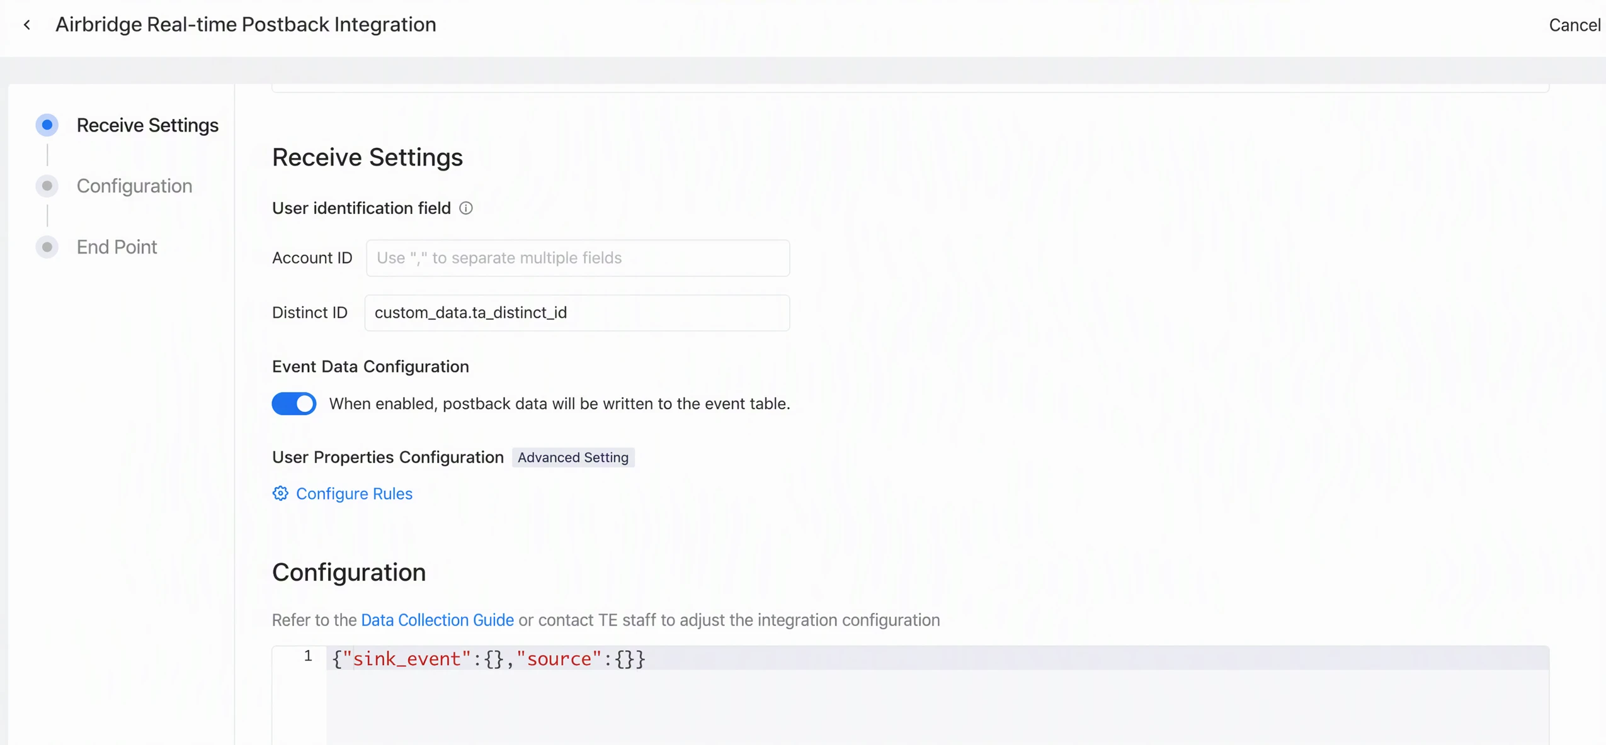1606x745 pixels.
Task: Go to the Configuration step
Action: click(x=134, y=186)
